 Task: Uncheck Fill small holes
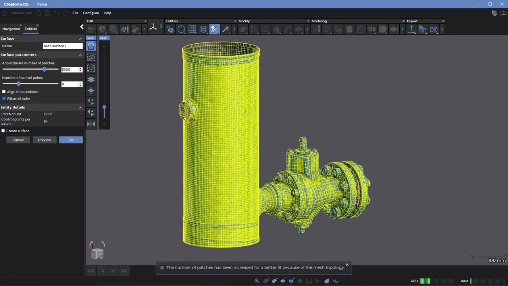(x=4, y=99)
